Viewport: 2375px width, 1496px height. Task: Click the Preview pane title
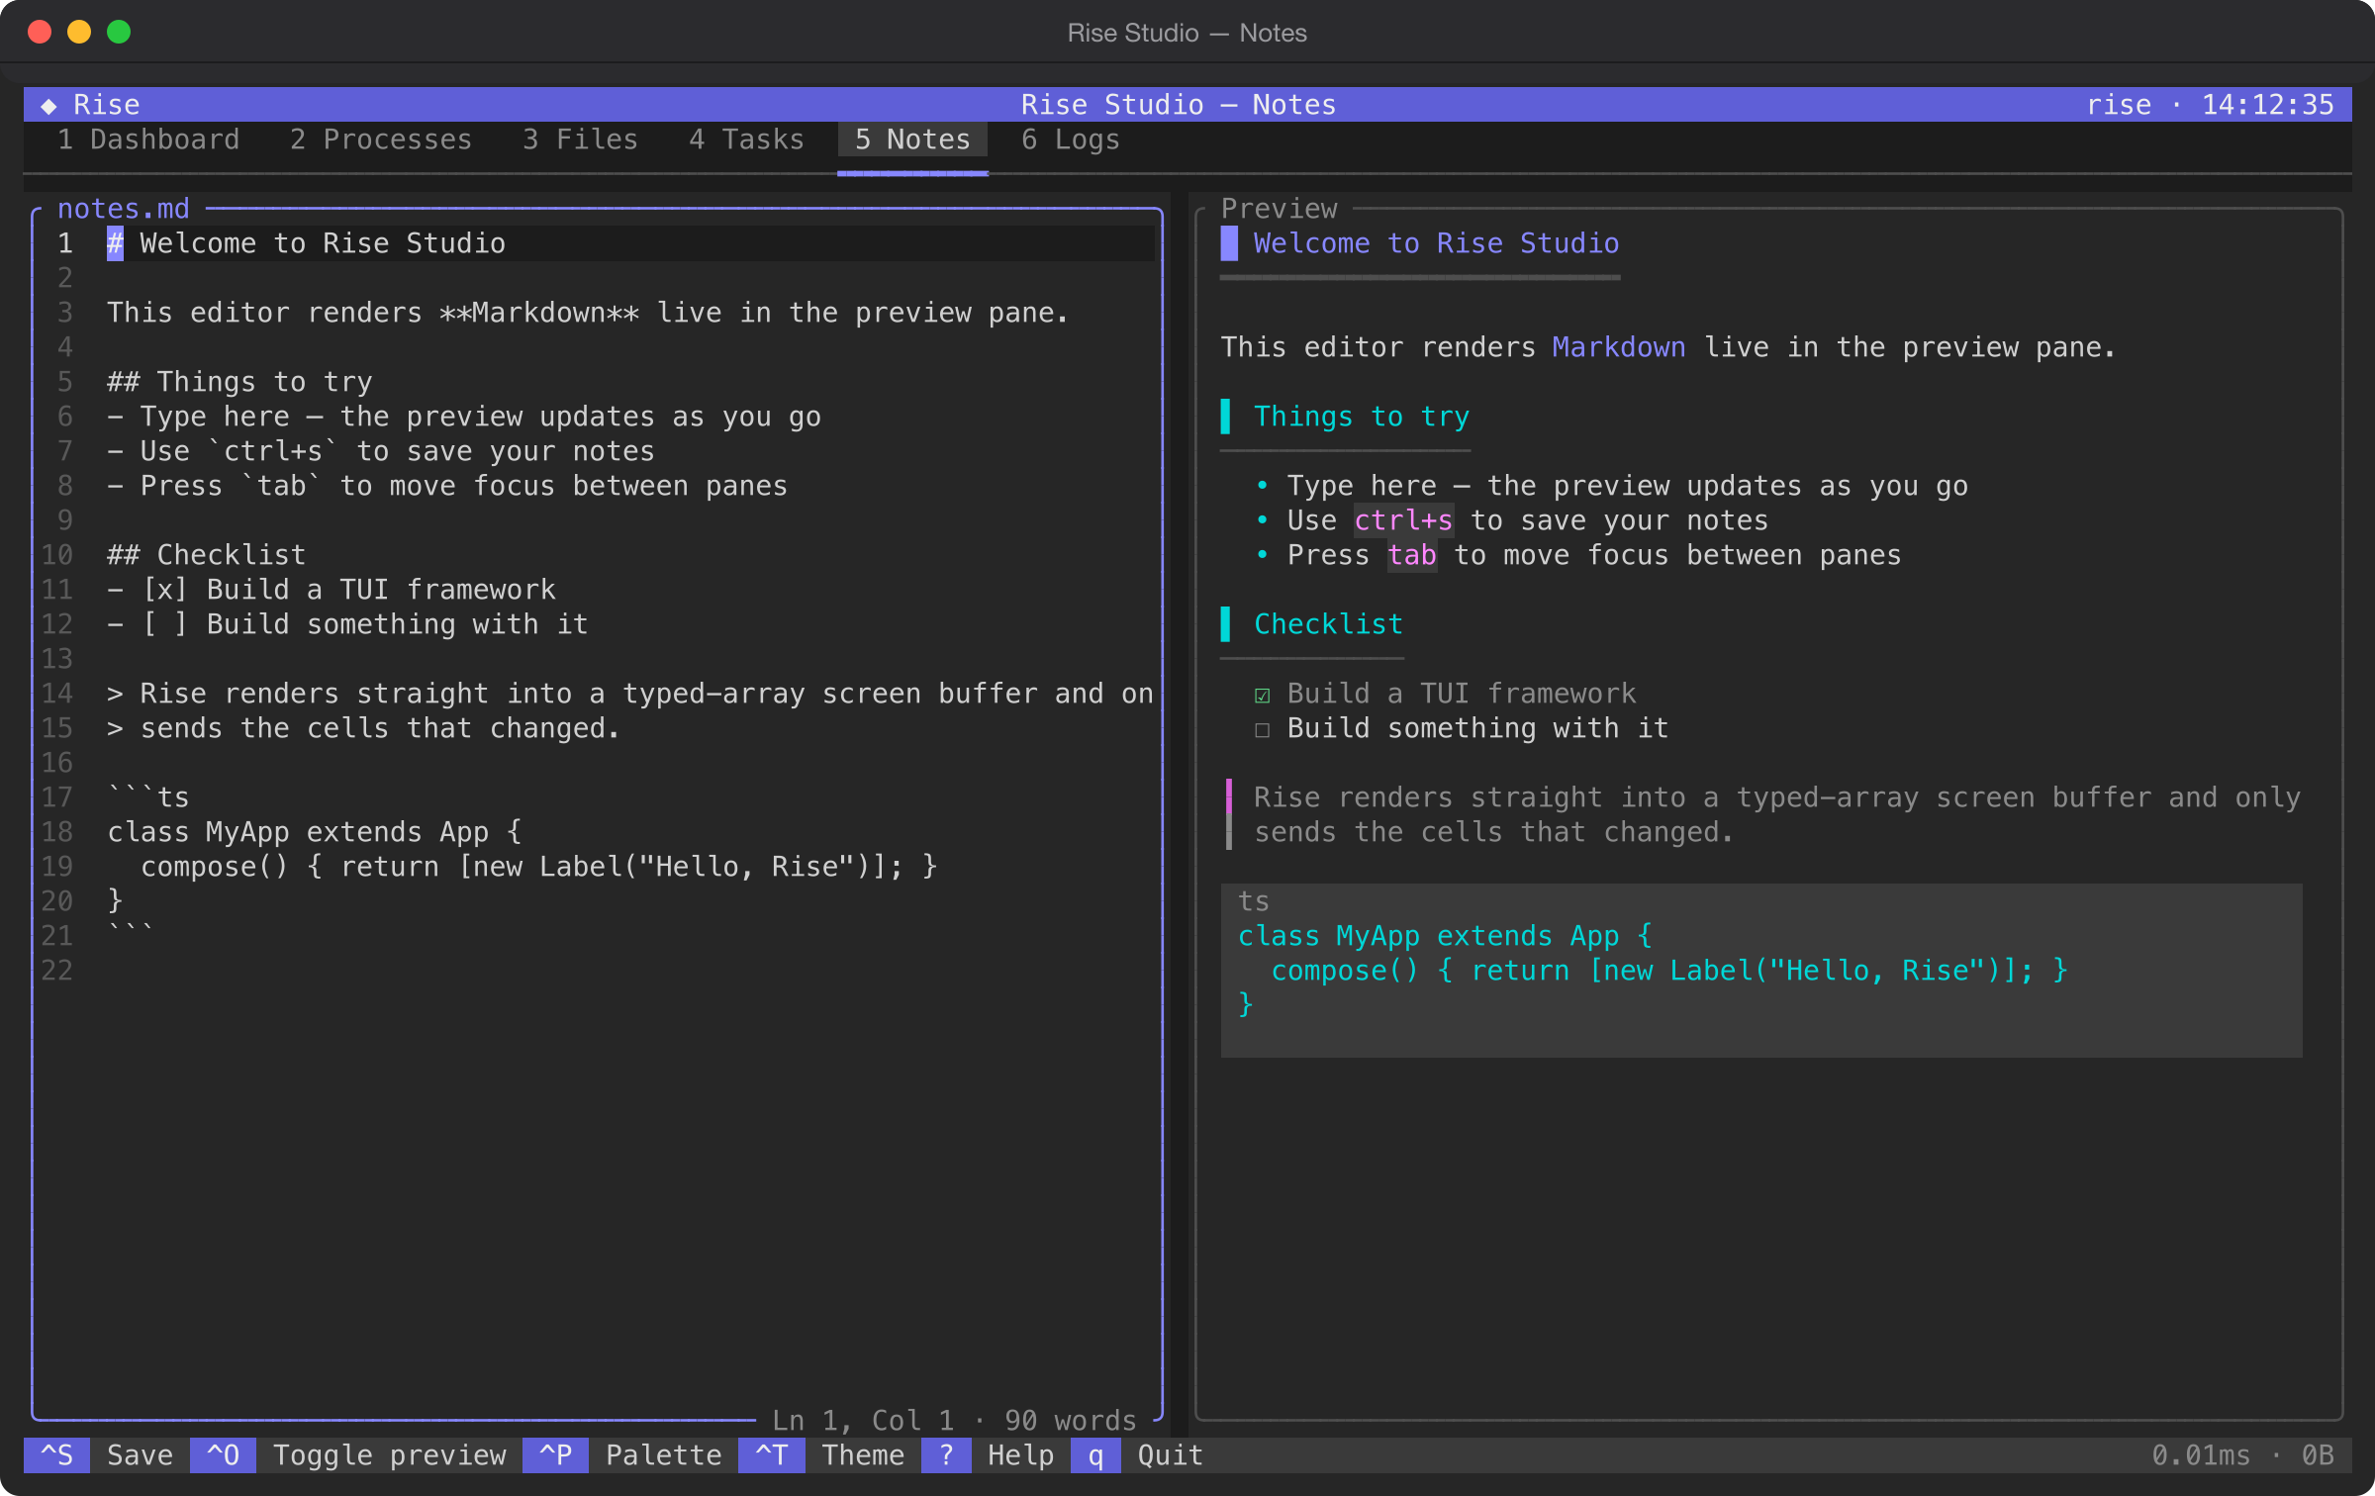click(1279, 209)
